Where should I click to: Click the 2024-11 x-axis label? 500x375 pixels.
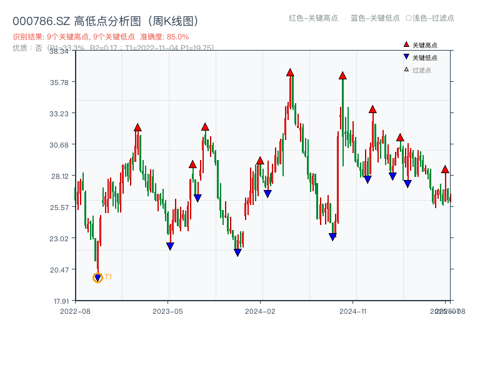click(352, 311)
